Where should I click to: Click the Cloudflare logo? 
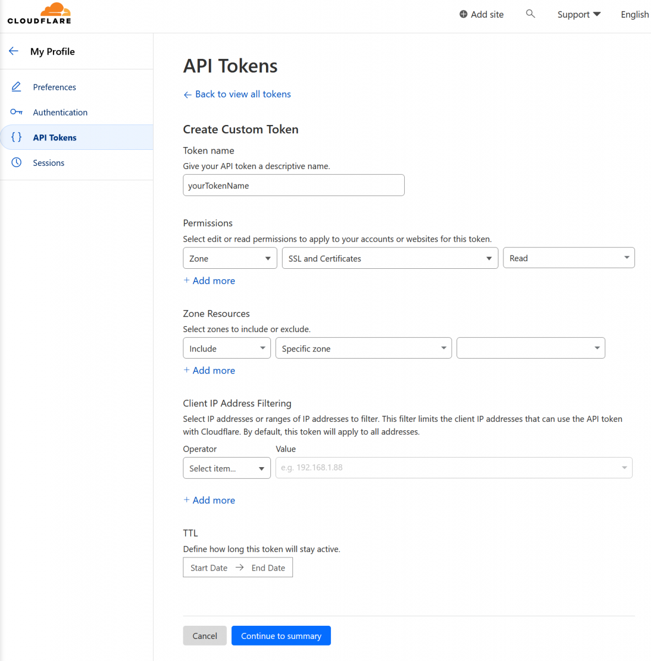[x=39, y=14]
